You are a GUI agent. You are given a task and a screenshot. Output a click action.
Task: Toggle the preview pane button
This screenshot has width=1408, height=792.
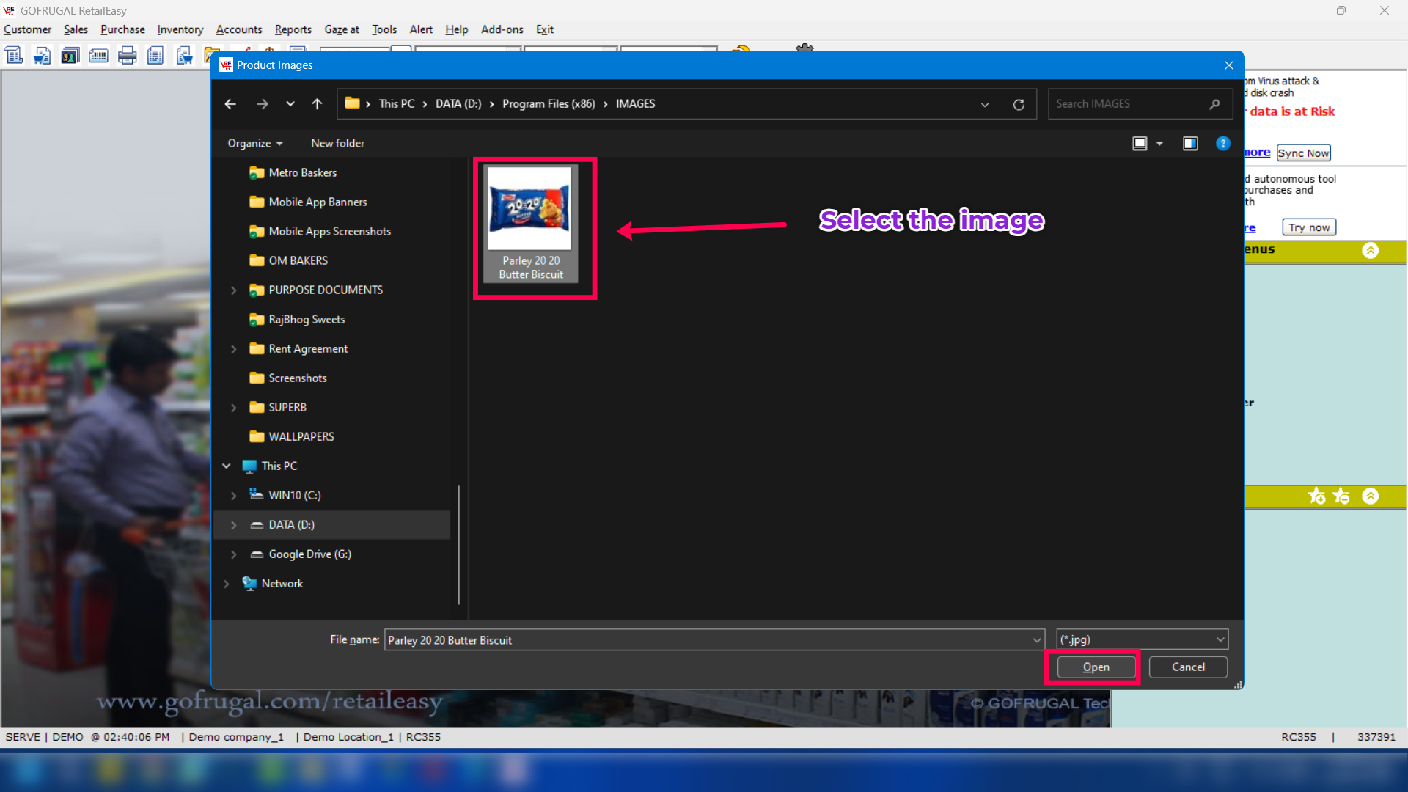(1189, 144)
